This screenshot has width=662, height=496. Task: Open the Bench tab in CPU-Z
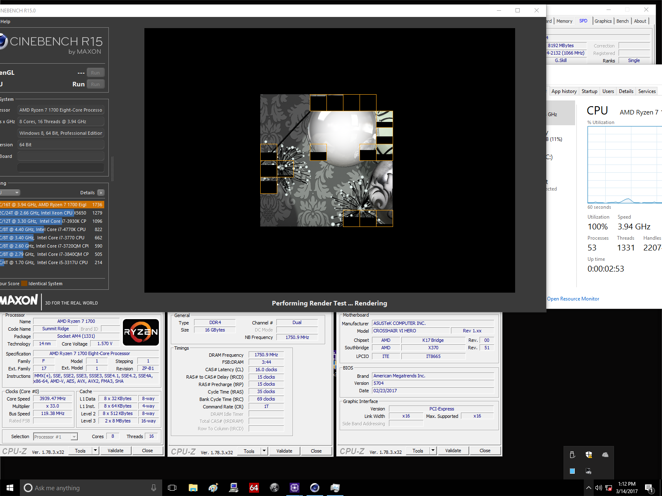623,21
